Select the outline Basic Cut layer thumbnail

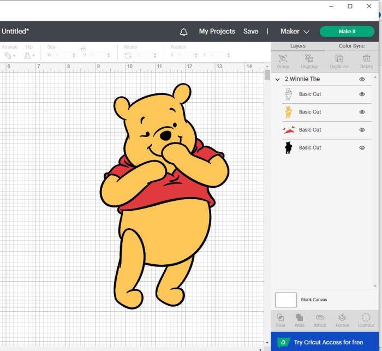[x=289, y=94]
